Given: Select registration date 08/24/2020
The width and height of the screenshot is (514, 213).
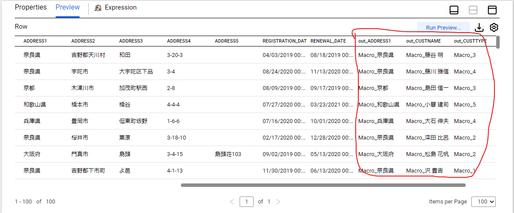Looking at the screenshot, I should [x=284, y=71].
